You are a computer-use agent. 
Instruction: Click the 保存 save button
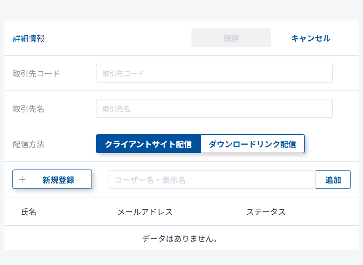[231, 38]
